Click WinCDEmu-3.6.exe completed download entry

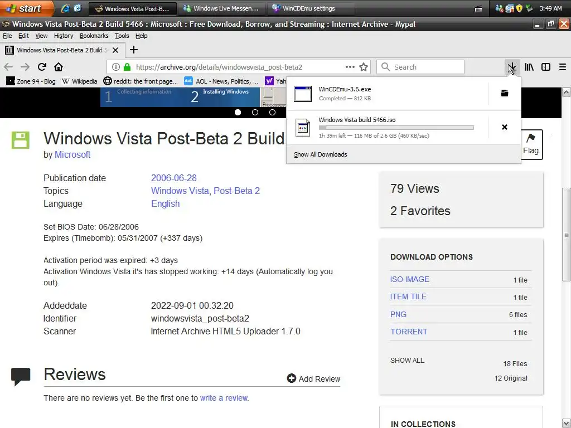[x=387, y=94]
